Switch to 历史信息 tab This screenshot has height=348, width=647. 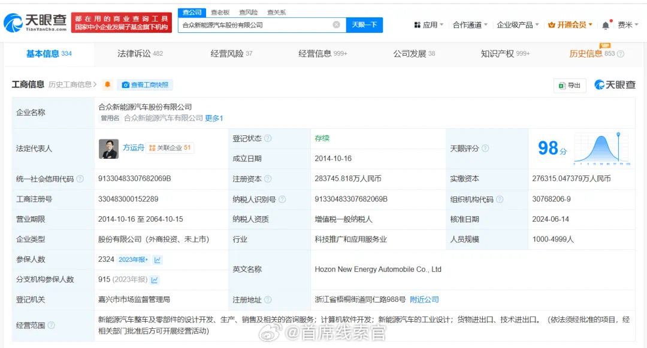pyautogui.click(x=592, y=53)
